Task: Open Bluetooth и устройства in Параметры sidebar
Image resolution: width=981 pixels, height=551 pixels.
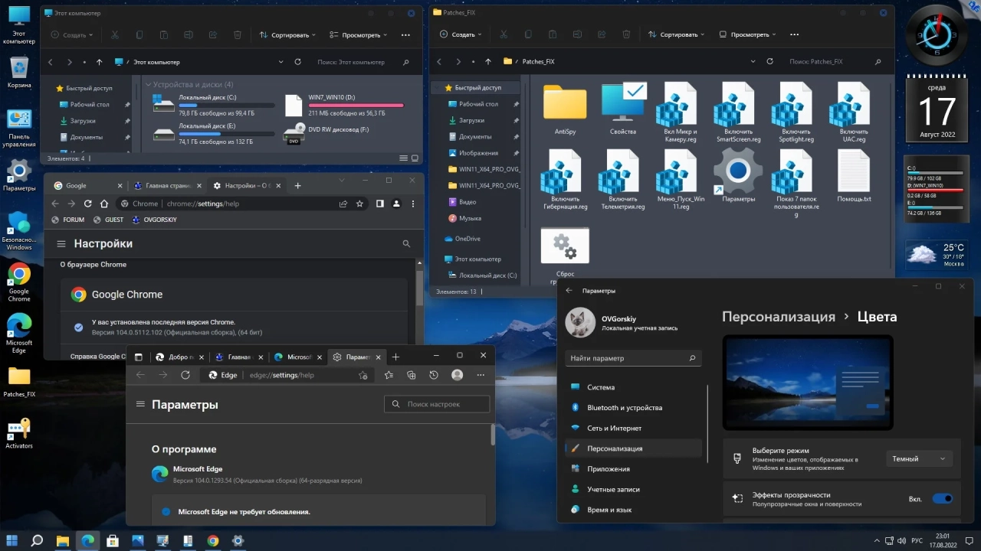Action: tap(633, 408)
